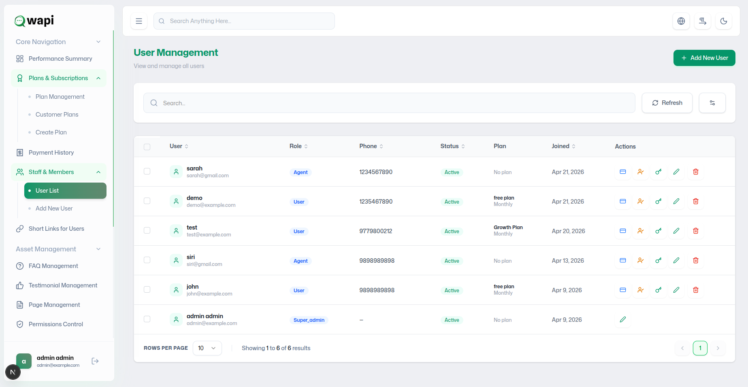Click the Add New User button
Image resolution: width=748 pixels, height=387 pixels.
coord(704,58)
